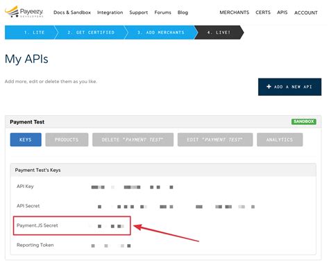Viewport: 329px width, 267px height.
Task: Select step 1. LITE
Action: pyautogui.click(x=31, y=33)
